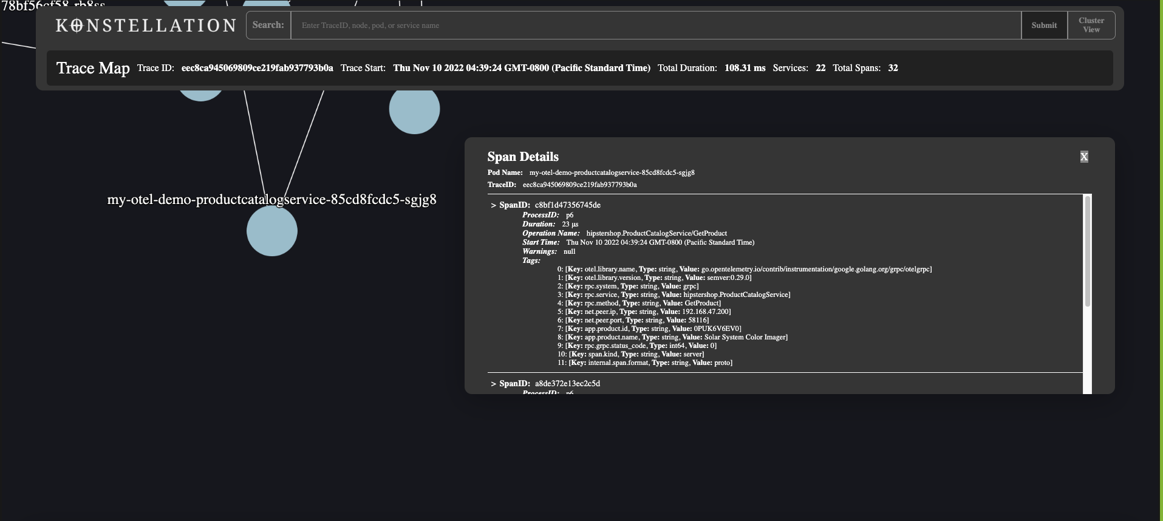Image resolution: width=1163 pixels, height=521 pixels.
Task: Click the ProcessID p6 of first span
Action: pos(570,215)
